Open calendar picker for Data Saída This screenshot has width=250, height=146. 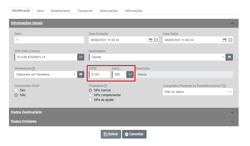pos(225,40)
